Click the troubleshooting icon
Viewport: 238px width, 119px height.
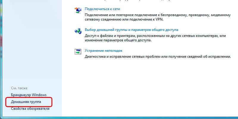tap(78, 51)
